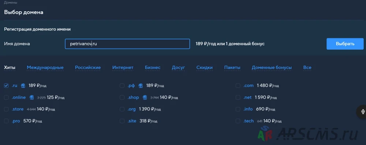The width and height of the screenshot is (366, 145).
Task: Check the .com domain checkbox
Action: pos(238,85)
